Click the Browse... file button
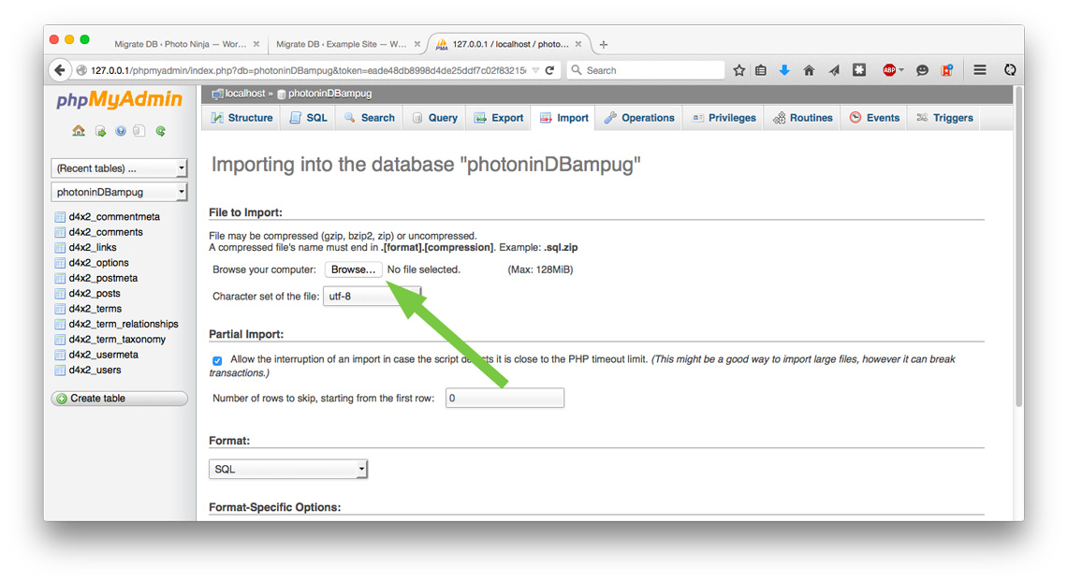The image size is (1067, 582). tap(353, 269)
